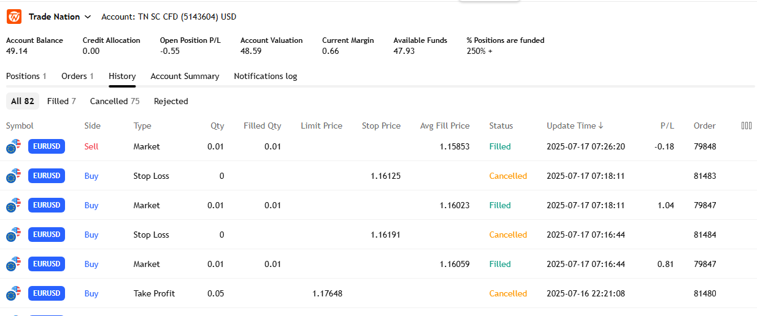Open the column settings icon
757x316 pixels.
(746, 126)
